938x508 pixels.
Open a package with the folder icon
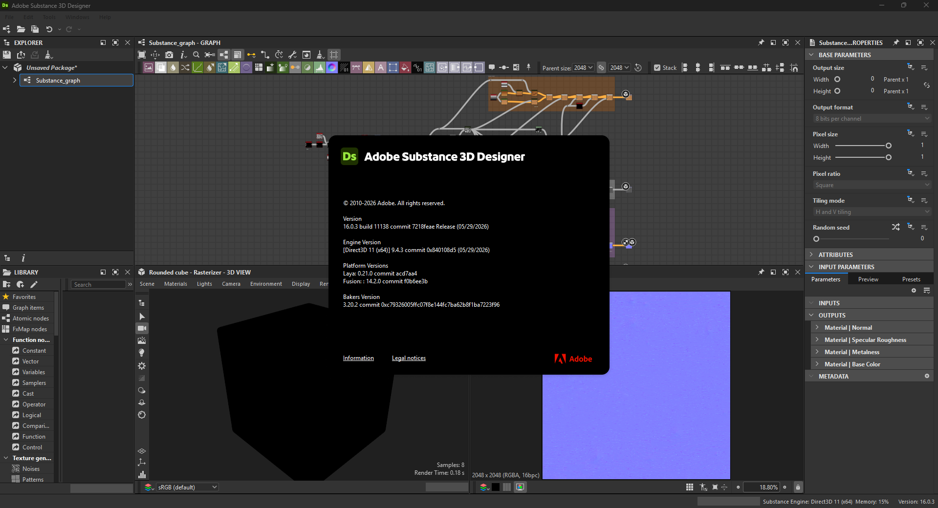[21, 29]
